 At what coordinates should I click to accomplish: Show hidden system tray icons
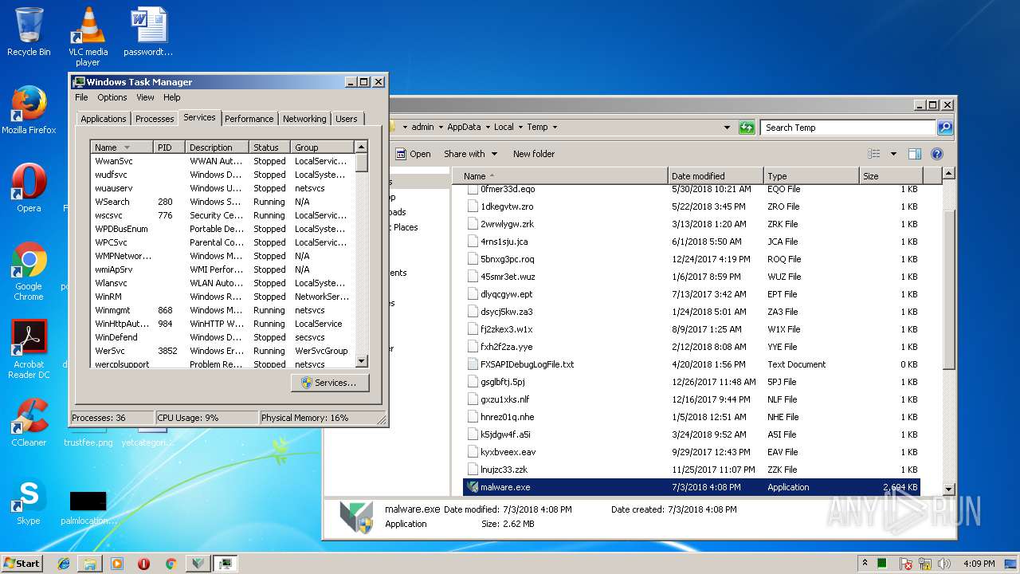pyautogui.click(x=865, y=563)
